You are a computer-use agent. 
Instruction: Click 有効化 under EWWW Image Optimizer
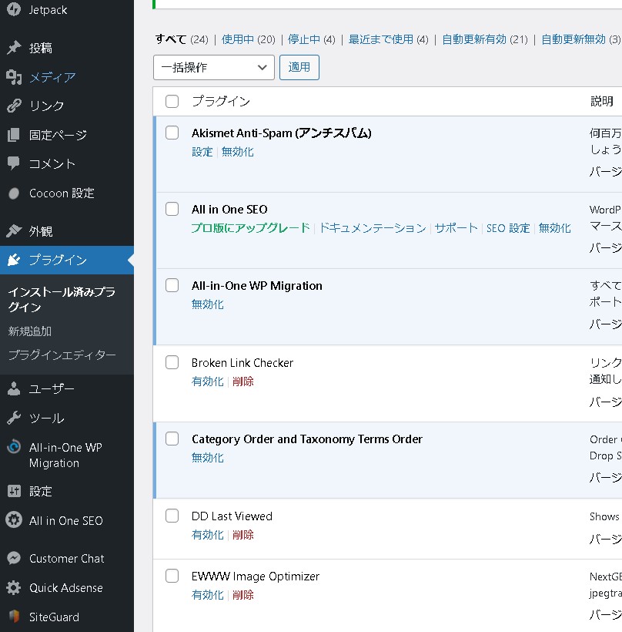[x=207, y=595]
